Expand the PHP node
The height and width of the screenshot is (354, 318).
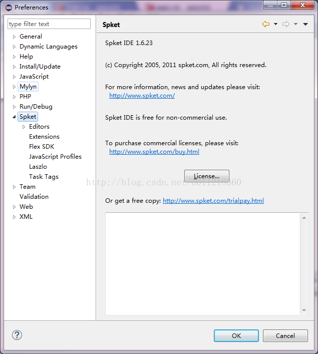tap(14, 97)
